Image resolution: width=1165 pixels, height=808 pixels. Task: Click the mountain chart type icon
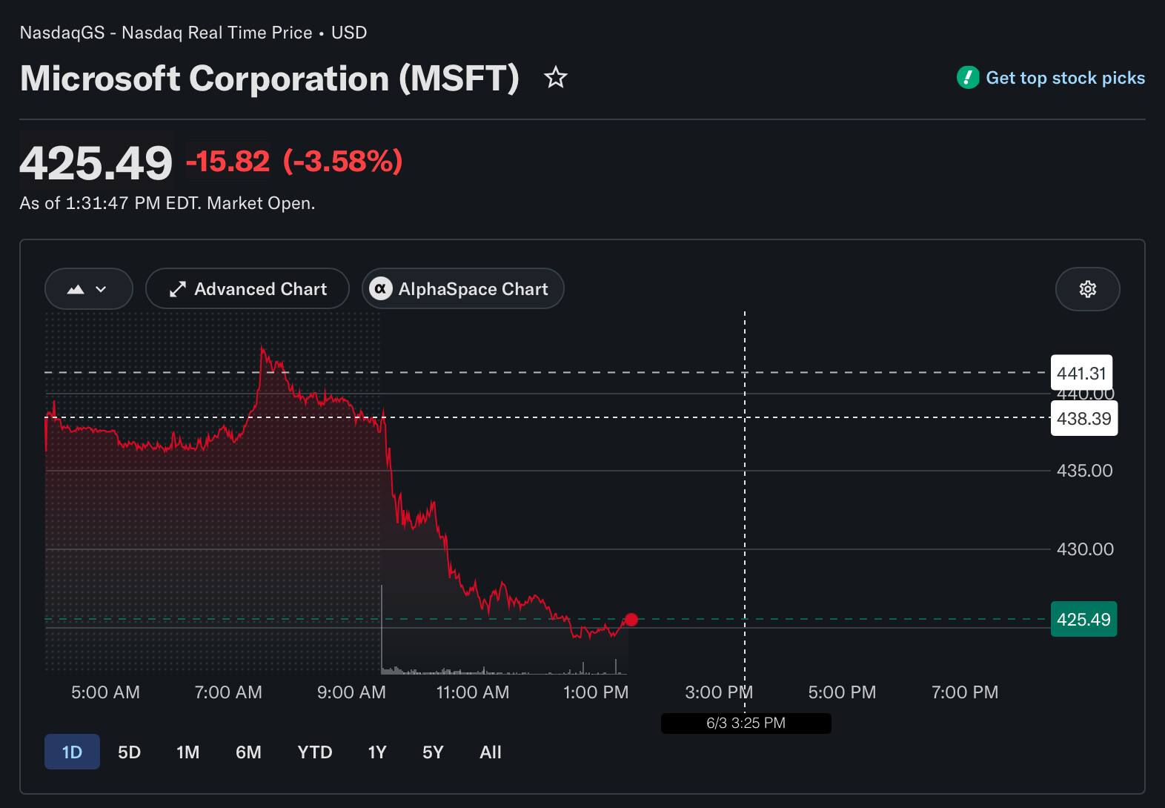[x=76, y=289]
